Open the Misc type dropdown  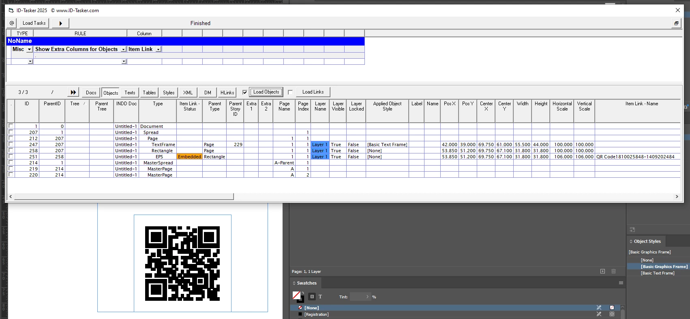coord(30,49)
